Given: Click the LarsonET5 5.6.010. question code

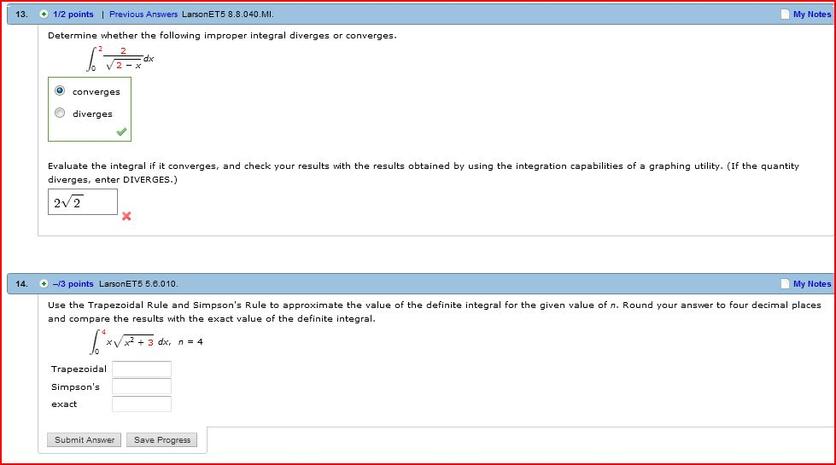Looking at the screenshot, I should (138, 284).
